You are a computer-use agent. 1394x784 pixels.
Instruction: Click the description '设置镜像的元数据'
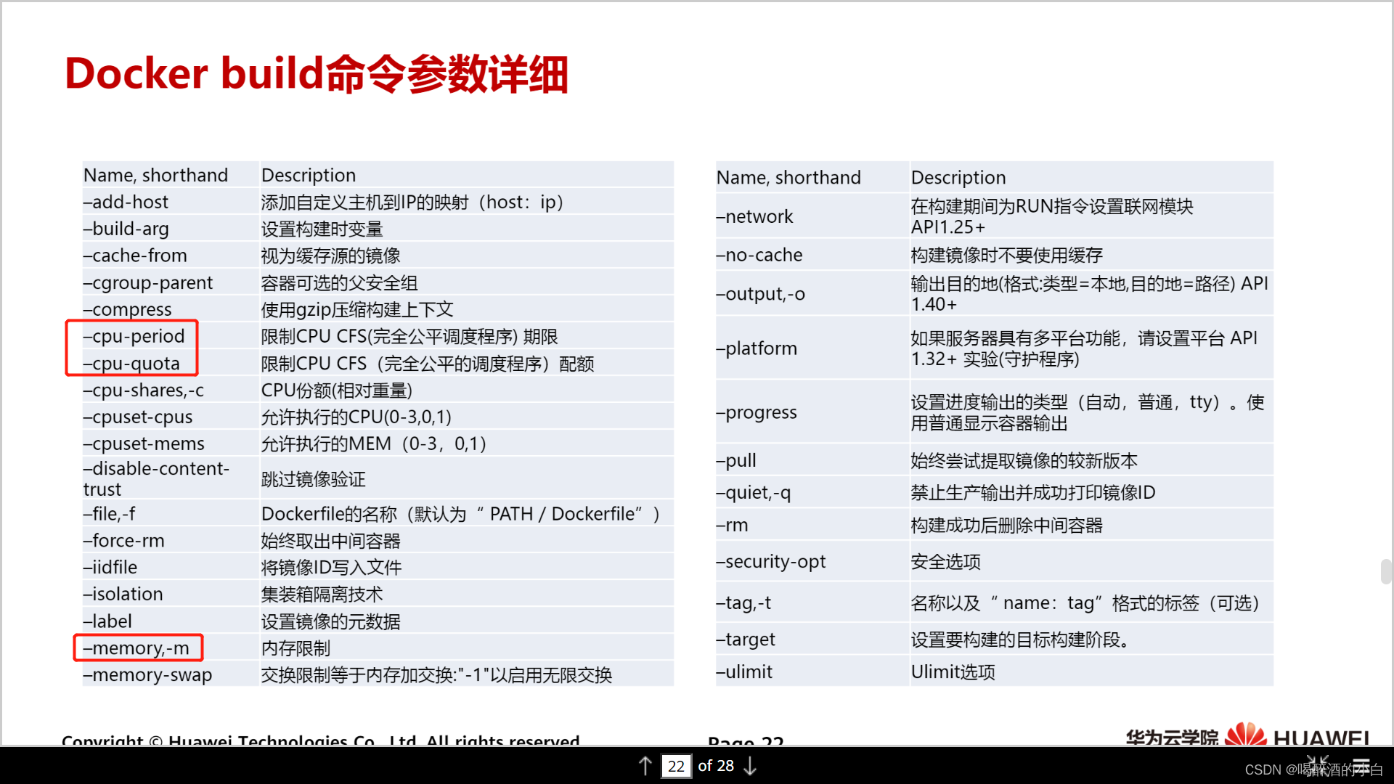point(330,621)
